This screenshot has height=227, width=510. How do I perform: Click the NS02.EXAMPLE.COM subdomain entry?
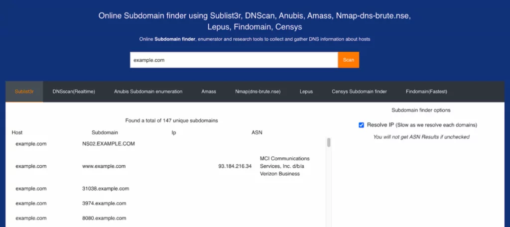point(108,144)
